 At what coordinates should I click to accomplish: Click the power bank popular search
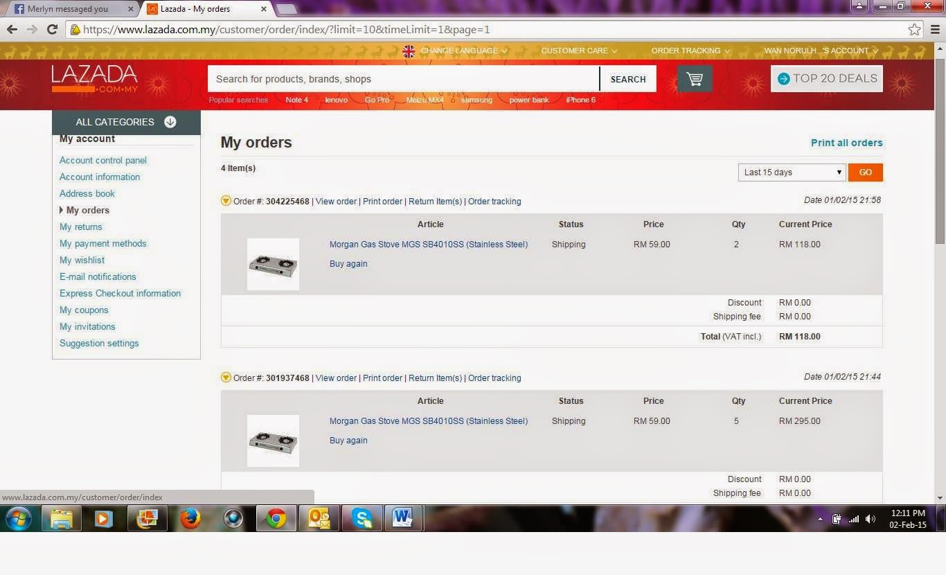tap(529, 100)
